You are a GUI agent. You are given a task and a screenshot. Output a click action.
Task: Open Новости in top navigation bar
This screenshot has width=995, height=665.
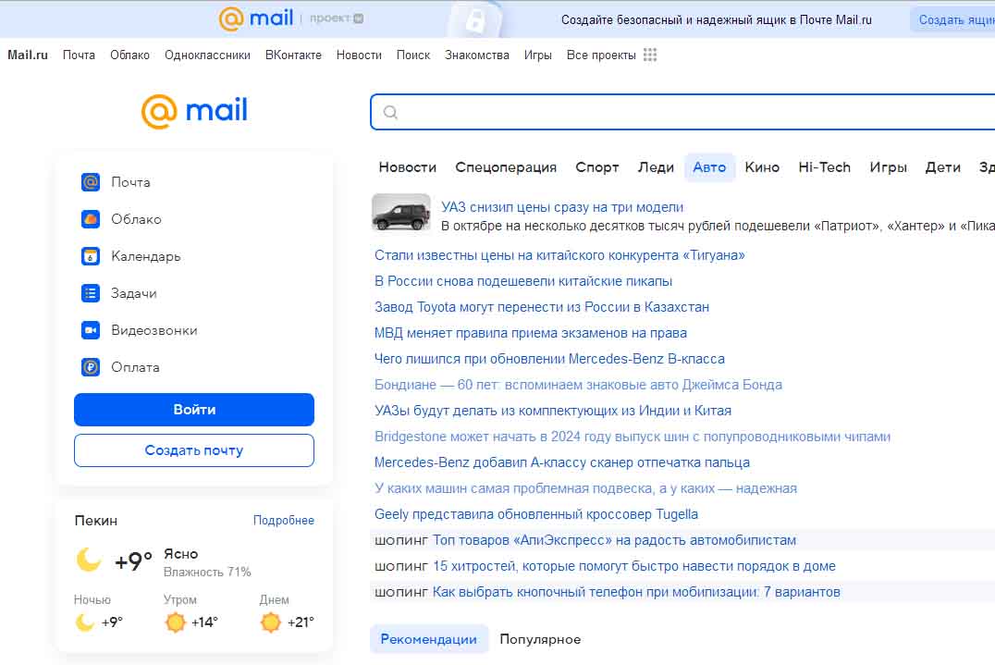point(359,55)
